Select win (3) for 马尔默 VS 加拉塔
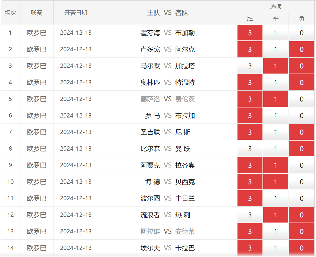The image size is (316, 257). coord(250,66)
